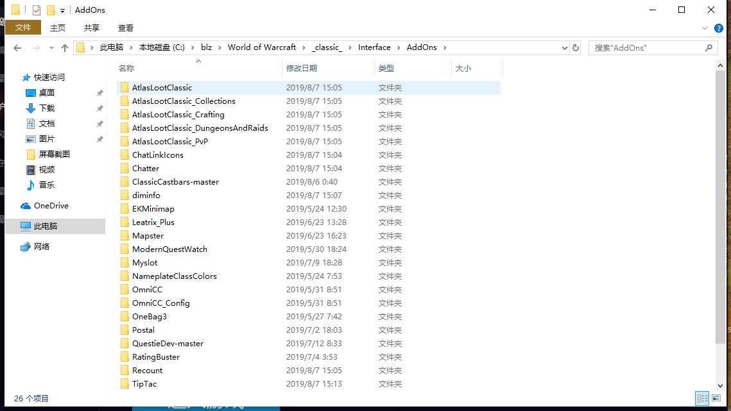This screenshot has width=731, height=411.
Task: Click the file list vertical scrollbar
Action: (720, 207)
